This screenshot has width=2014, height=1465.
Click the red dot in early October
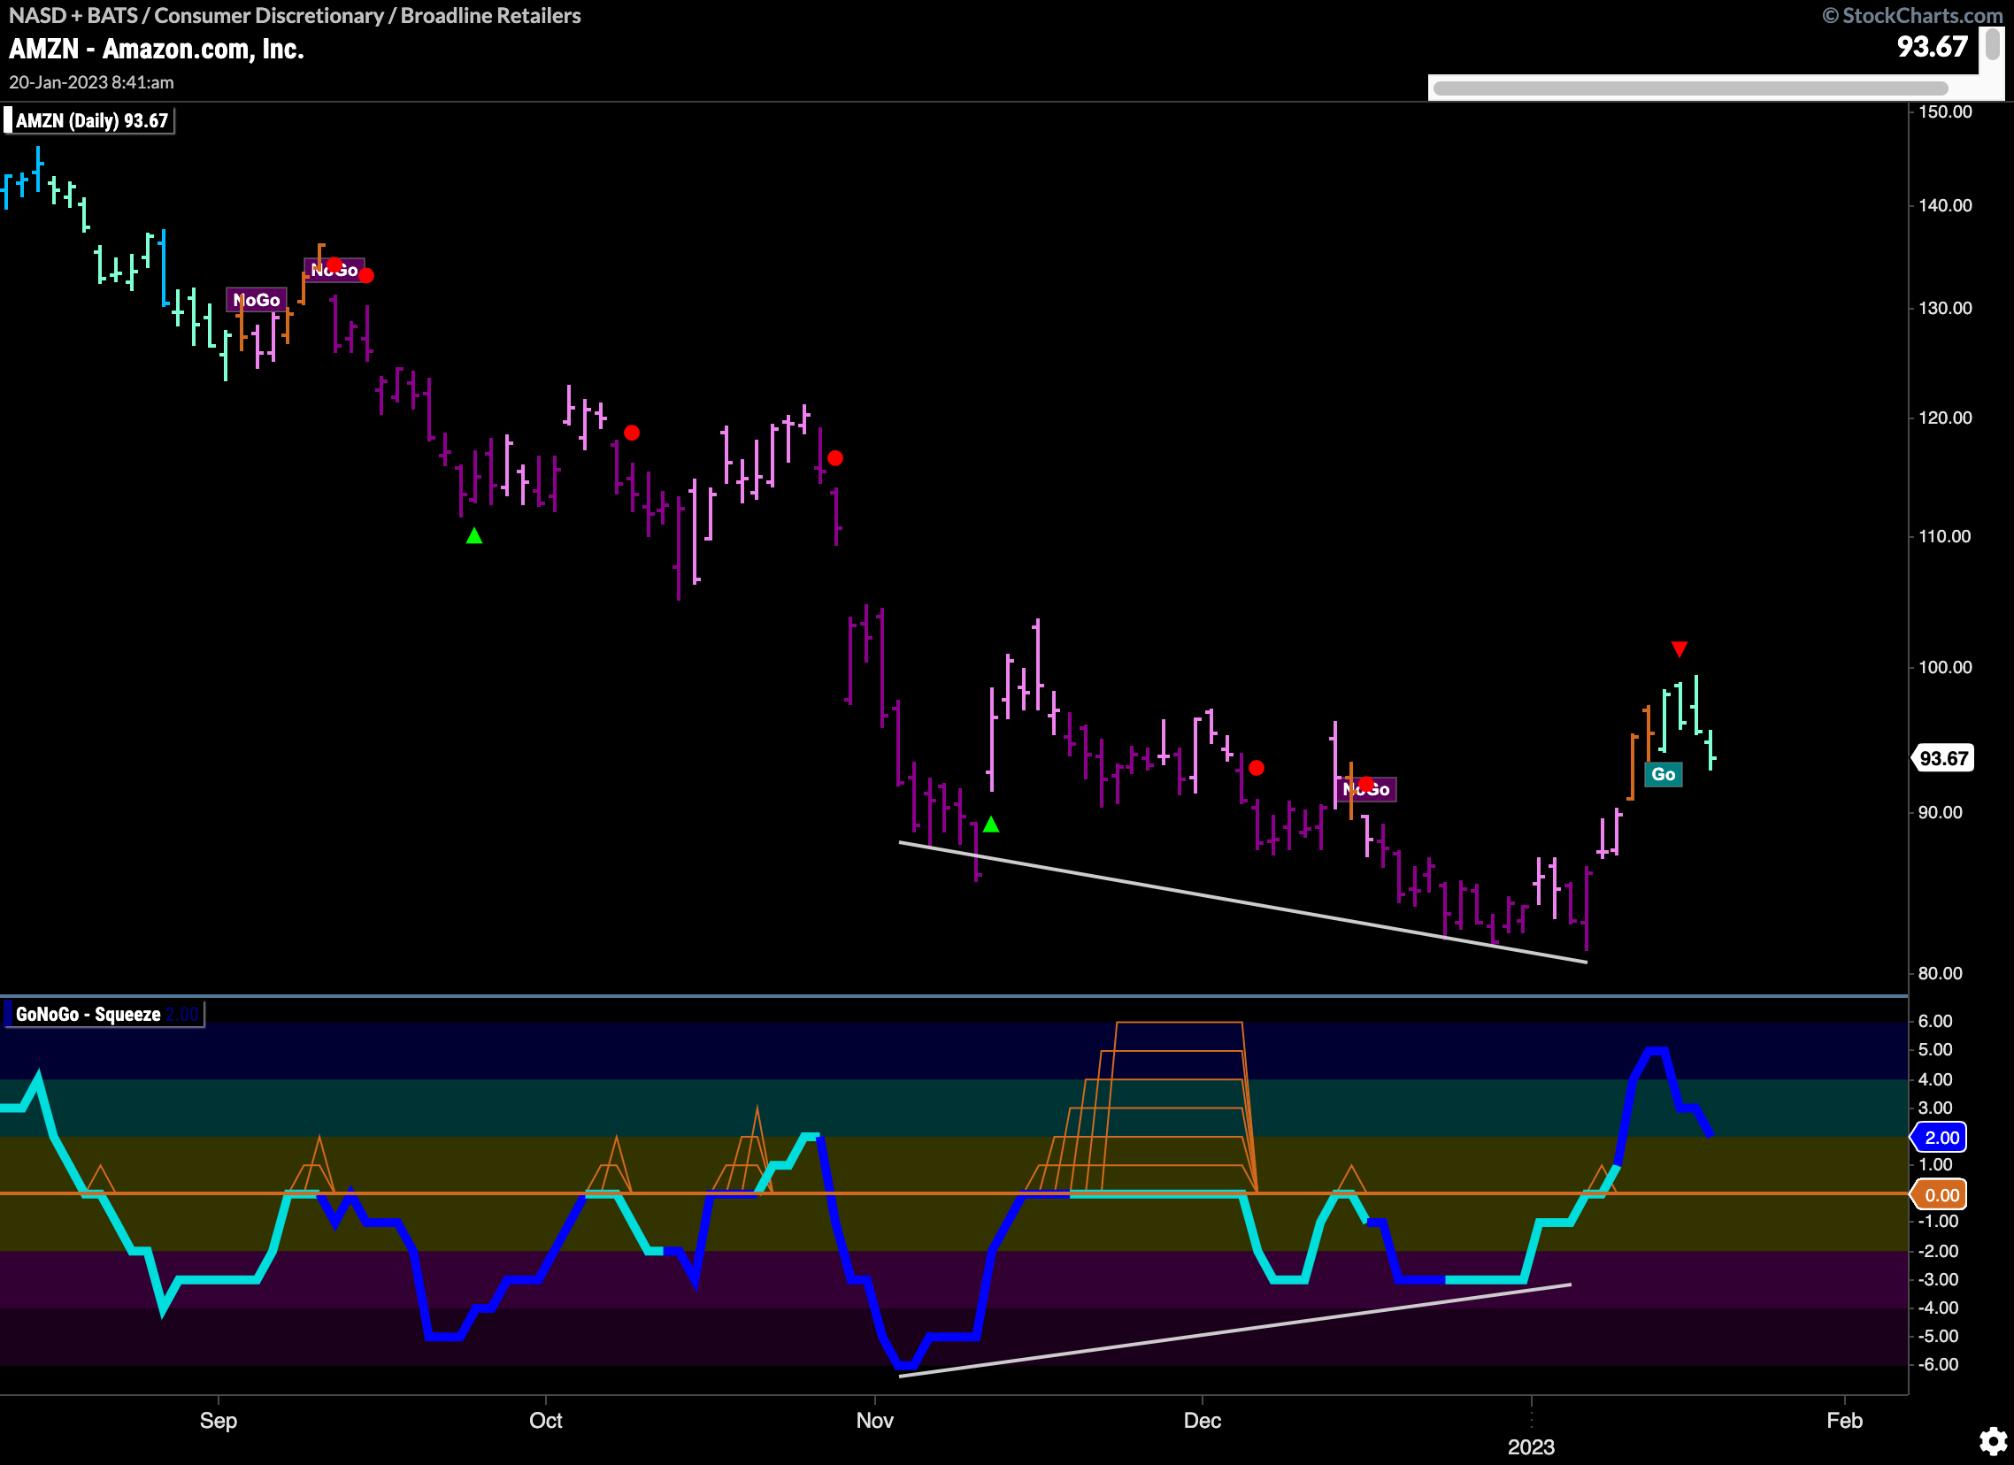point(632,433)
